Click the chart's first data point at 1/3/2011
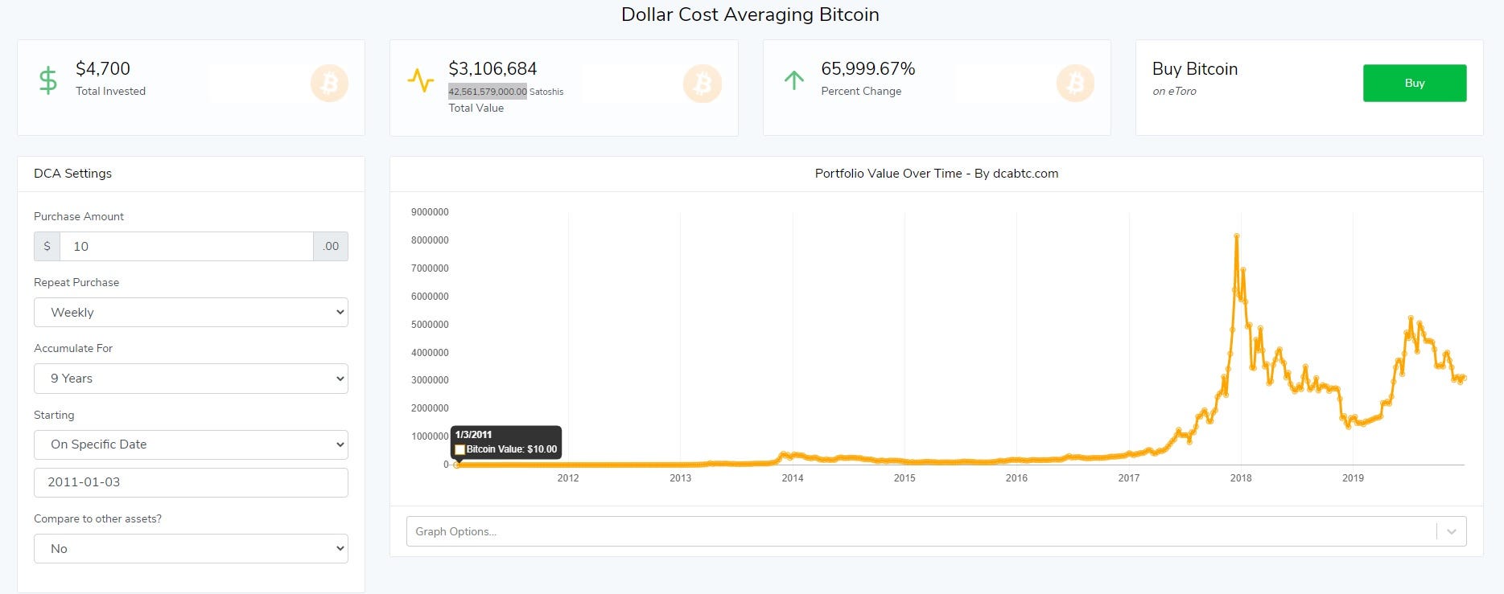Viewport: 1504px width, 594px height. 457,465
